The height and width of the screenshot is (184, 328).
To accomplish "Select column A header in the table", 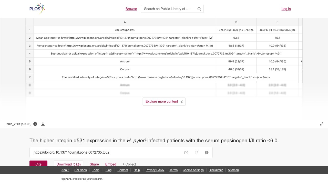I will click(125, 22).
